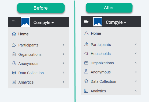Open the Compyle dropdown in the After header
Image resolution: width=149 pixels, height=102 pixels.
(116, 22)
